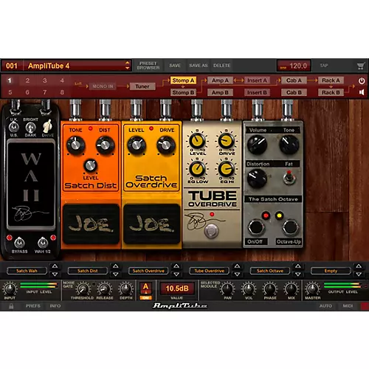This screenshot has height=369, width=369.
Task: Select the Stomp B module
Action: click(183, 92)
